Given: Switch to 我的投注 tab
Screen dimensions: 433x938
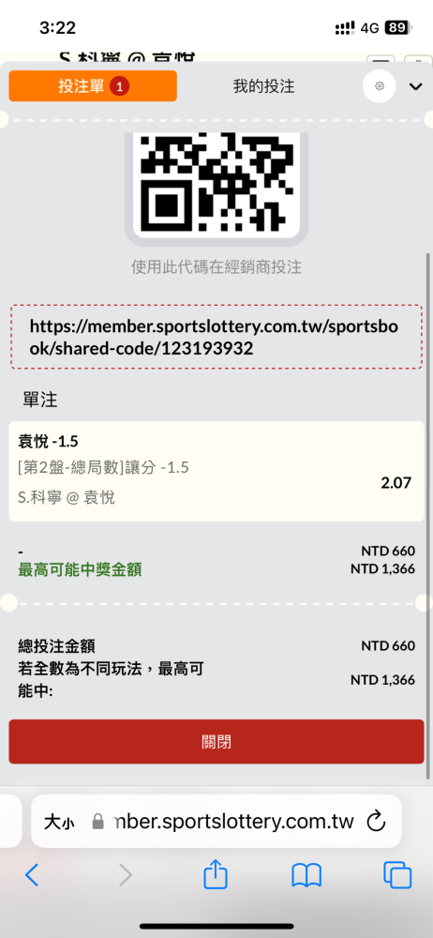Looking at the screenshot, I should (263, 86).
